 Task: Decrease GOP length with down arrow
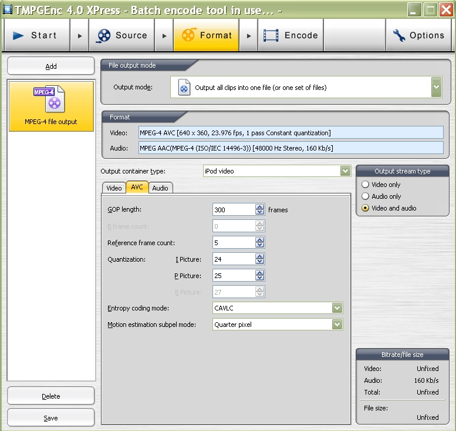[x=260, y=212]
